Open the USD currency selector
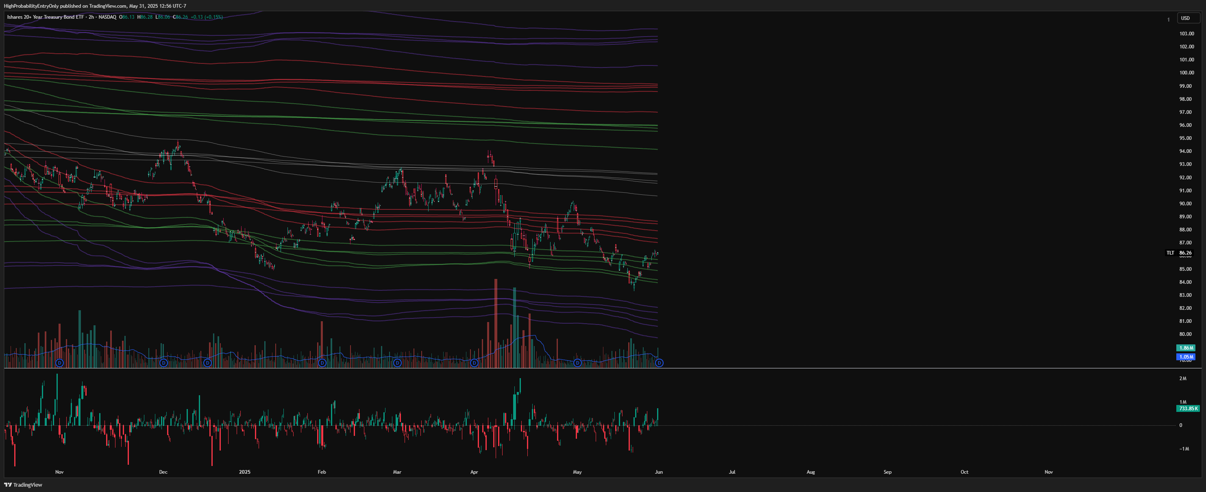 point(1188,18)
